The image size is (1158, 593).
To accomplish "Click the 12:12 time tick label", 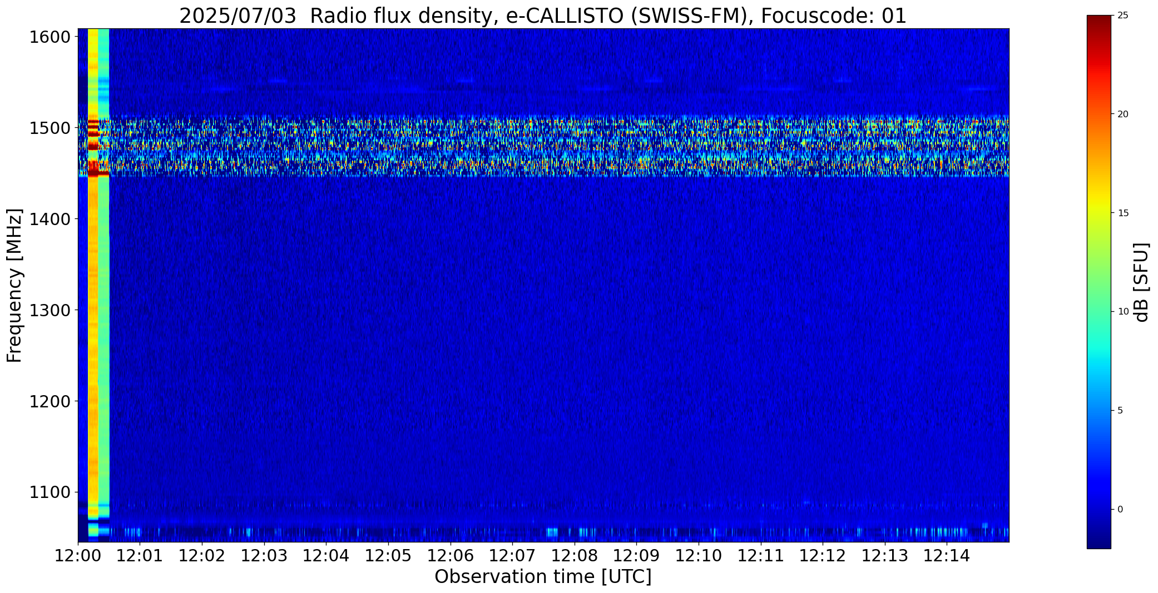I will click(823, 555).
